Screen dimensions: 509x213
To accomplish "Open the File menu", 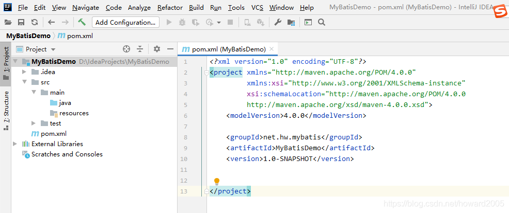I will [x=23, y=7].
